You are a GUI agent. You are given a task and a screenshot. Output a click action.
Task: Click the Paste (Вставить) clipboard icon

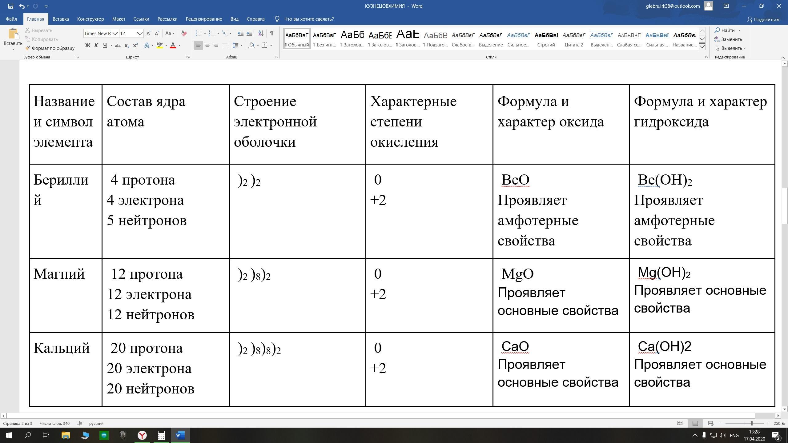coord(13,34)
